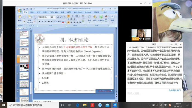The height and width of the screenshot is (108, 192).
Task: Switch to Tencent Meeting taskbar icon
Action: pos(115,105)
